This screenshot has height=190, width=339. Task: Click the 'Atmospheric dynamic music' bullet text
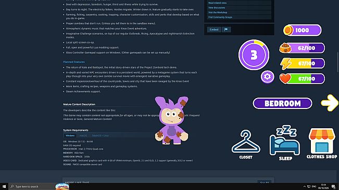coord(106,29)
